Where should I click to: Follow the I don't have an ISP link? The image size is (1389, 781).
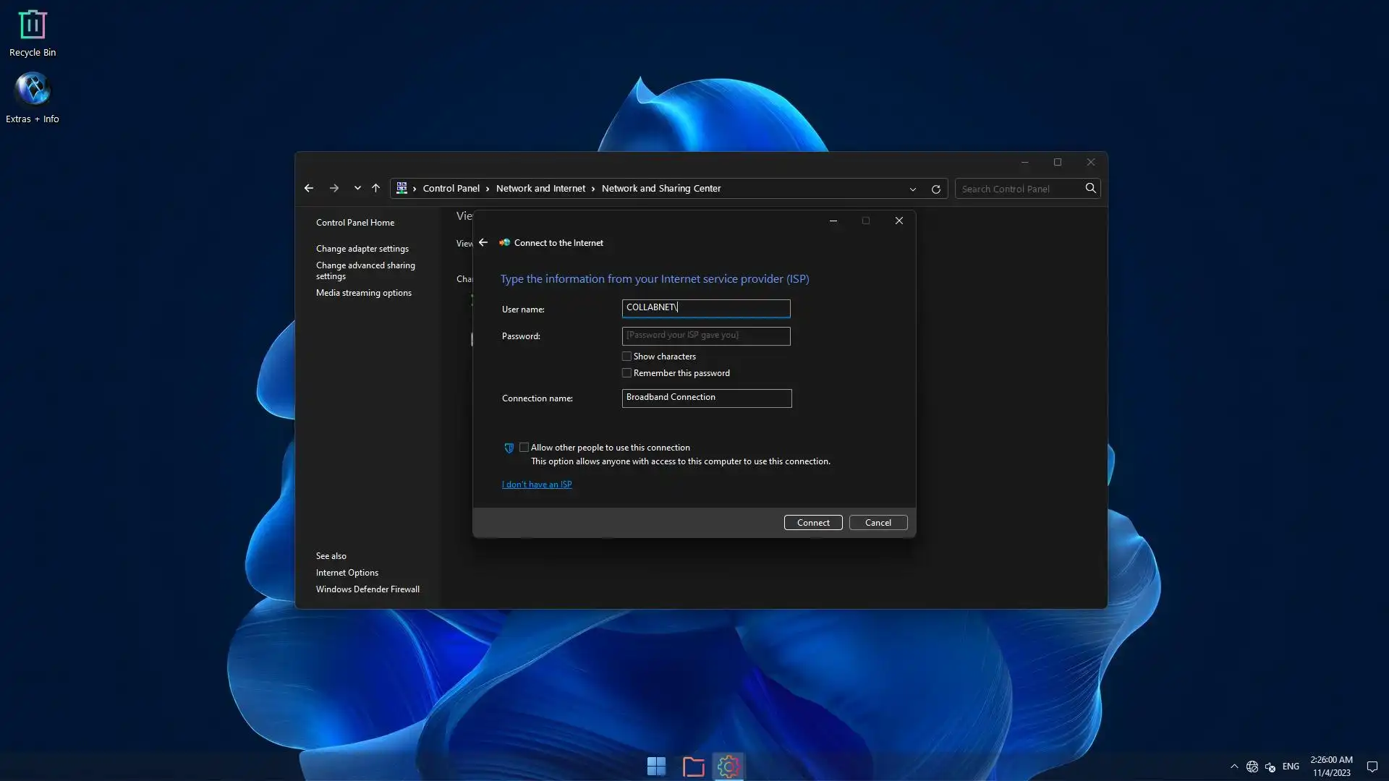tap(536, 485)
